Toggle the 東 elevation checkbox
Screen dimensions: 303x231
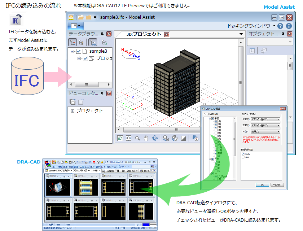point(216,162)
